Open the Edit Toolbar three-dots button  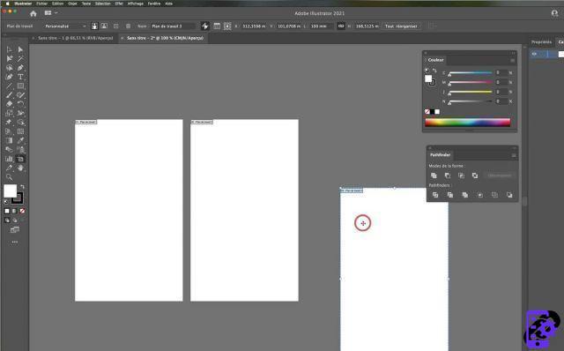pyautogui.click(x=15, y=242)
